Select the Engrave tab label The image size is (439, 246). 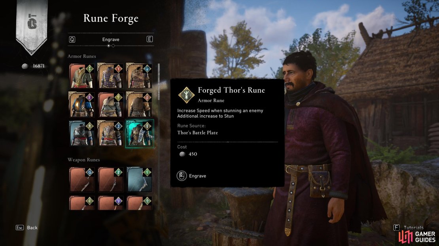[111, 39]
